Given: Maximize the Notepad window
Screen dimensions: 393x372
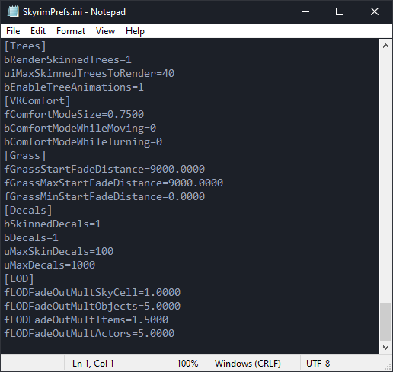Looking at the screenshot, I should pyautogui.click(x=340, y=11).
